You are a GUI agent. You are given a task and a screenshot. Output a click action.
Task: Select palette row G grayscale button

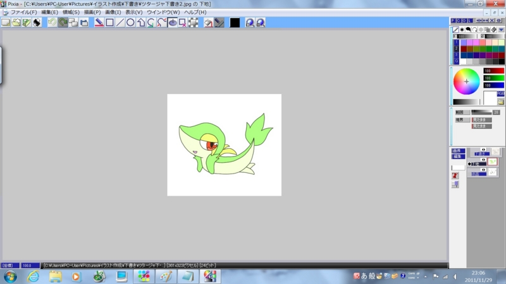[x=456, y=61]
